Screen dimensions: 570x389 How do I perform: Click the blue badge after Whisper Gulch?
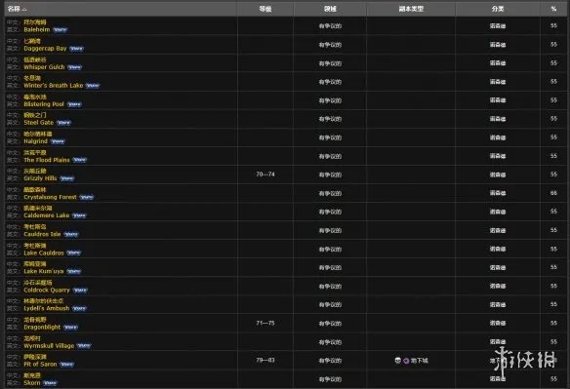tap(75, 67)
